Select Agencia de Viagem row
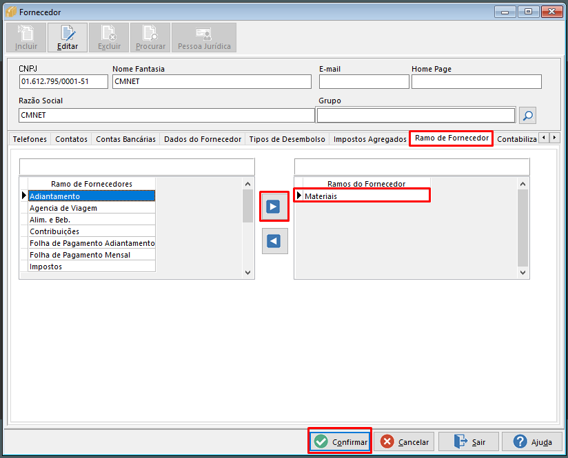The width and height of the screenshot is (568, 458). 92,208
